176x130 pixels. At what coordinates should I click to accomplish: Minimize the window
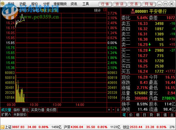(159, 4)
